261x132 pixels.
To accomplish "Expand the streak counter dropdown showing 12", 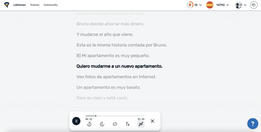I will point(194,5).
